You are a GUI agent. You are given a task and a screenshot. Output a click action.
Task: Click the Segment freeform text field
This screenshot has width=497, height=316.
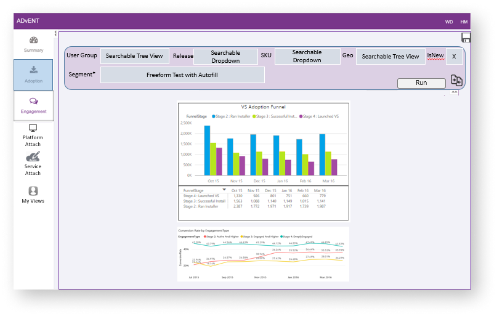[x=182, y=75]
